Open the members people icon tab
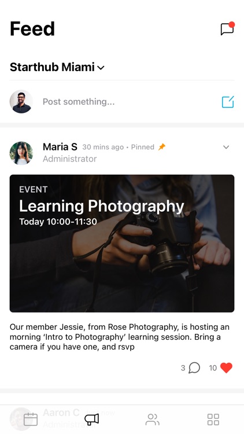Viewport: 244px width, 434px height. coord(153,420)
